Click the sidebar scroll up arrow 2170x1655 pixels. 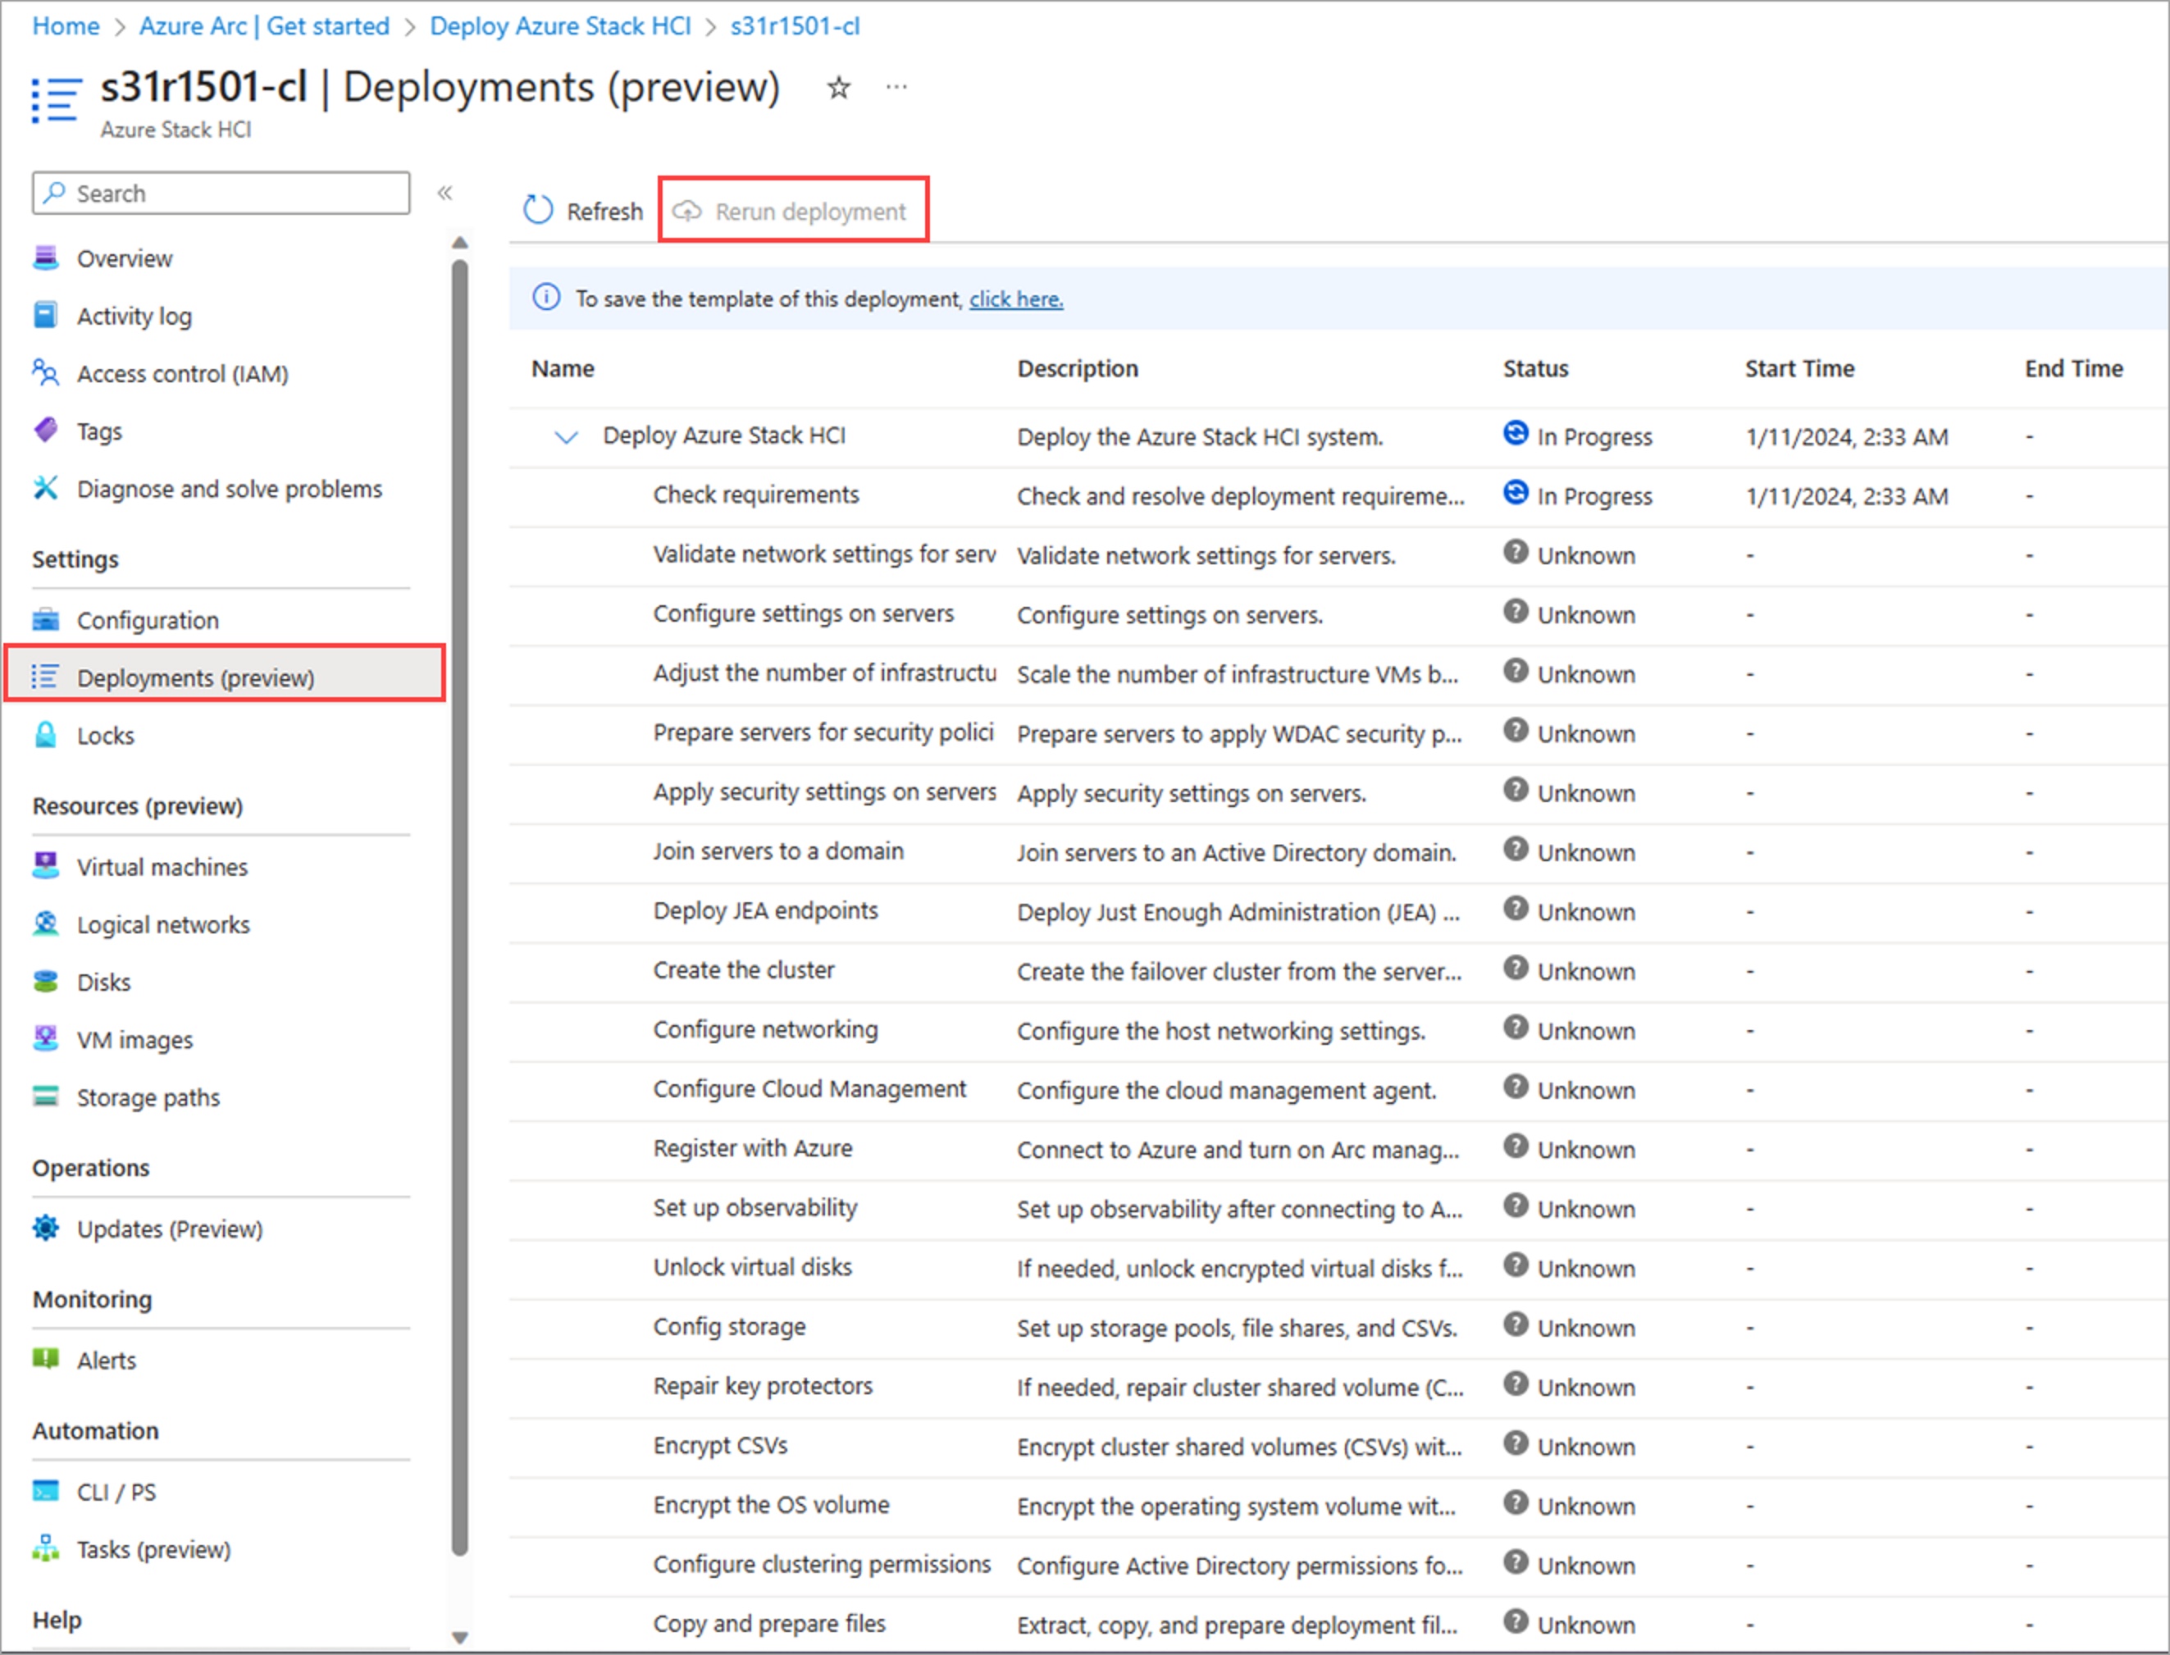[x=460, y=242]
